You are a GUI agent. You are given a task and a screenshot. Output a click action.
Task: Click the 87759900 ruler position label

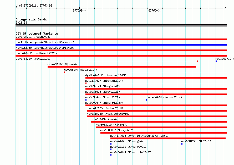point(79,10)
